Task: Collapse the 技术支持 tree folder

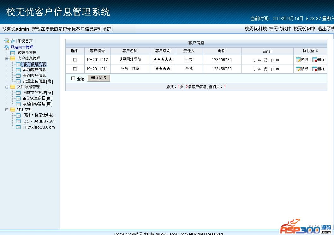Action: pos(7,110)
